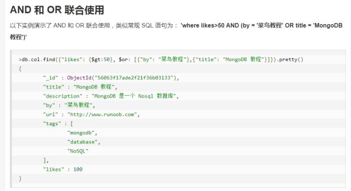The height and width of the screenshot is (191, 351).
Task: Click the "MongoDB 是一个 Nosql 数据库" value
Action: coord(134,96)
